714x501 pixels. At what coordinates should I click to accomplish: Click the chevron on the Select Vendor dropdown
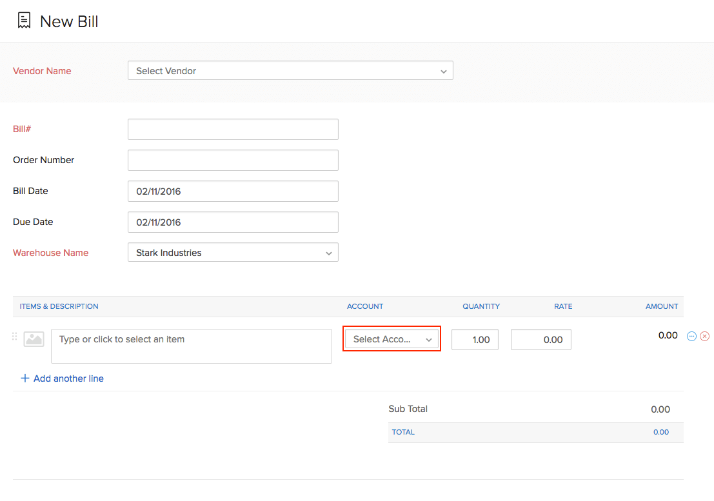click(443, 71)
